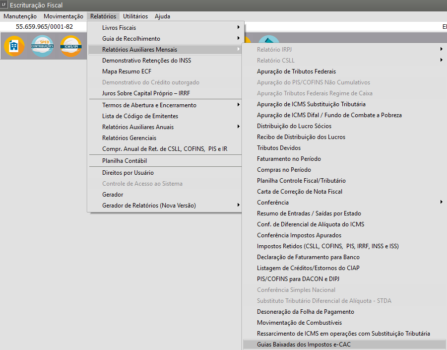447x350 pixels.
Task: Open the SPED Contribuições toolbar icon
Action: (x=42, y=46)
